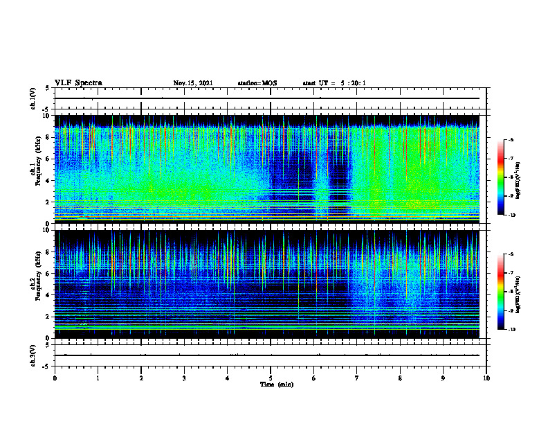Click the "3" time axis tick label
The height and width of the screenshot is (424, 548).
coord(184,378)
